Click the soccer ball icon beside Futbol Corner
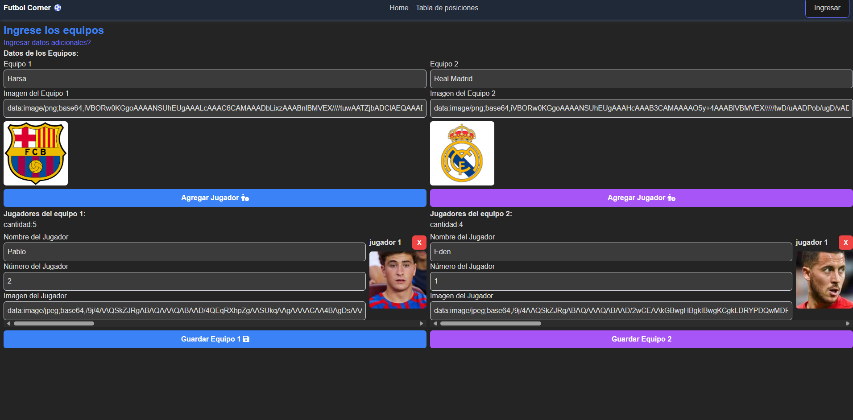Viewport: 853px width, 420px height. point(58,8)
